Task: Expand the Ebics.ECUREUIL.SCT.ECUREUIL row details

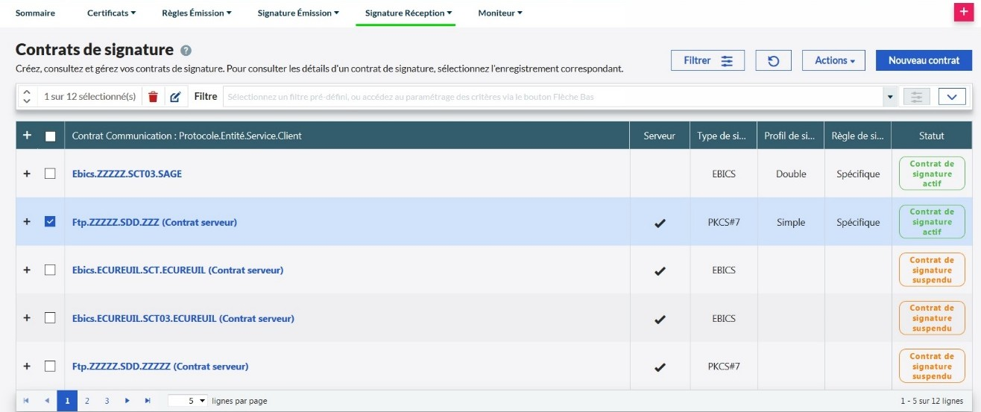Action: point(27,270)
